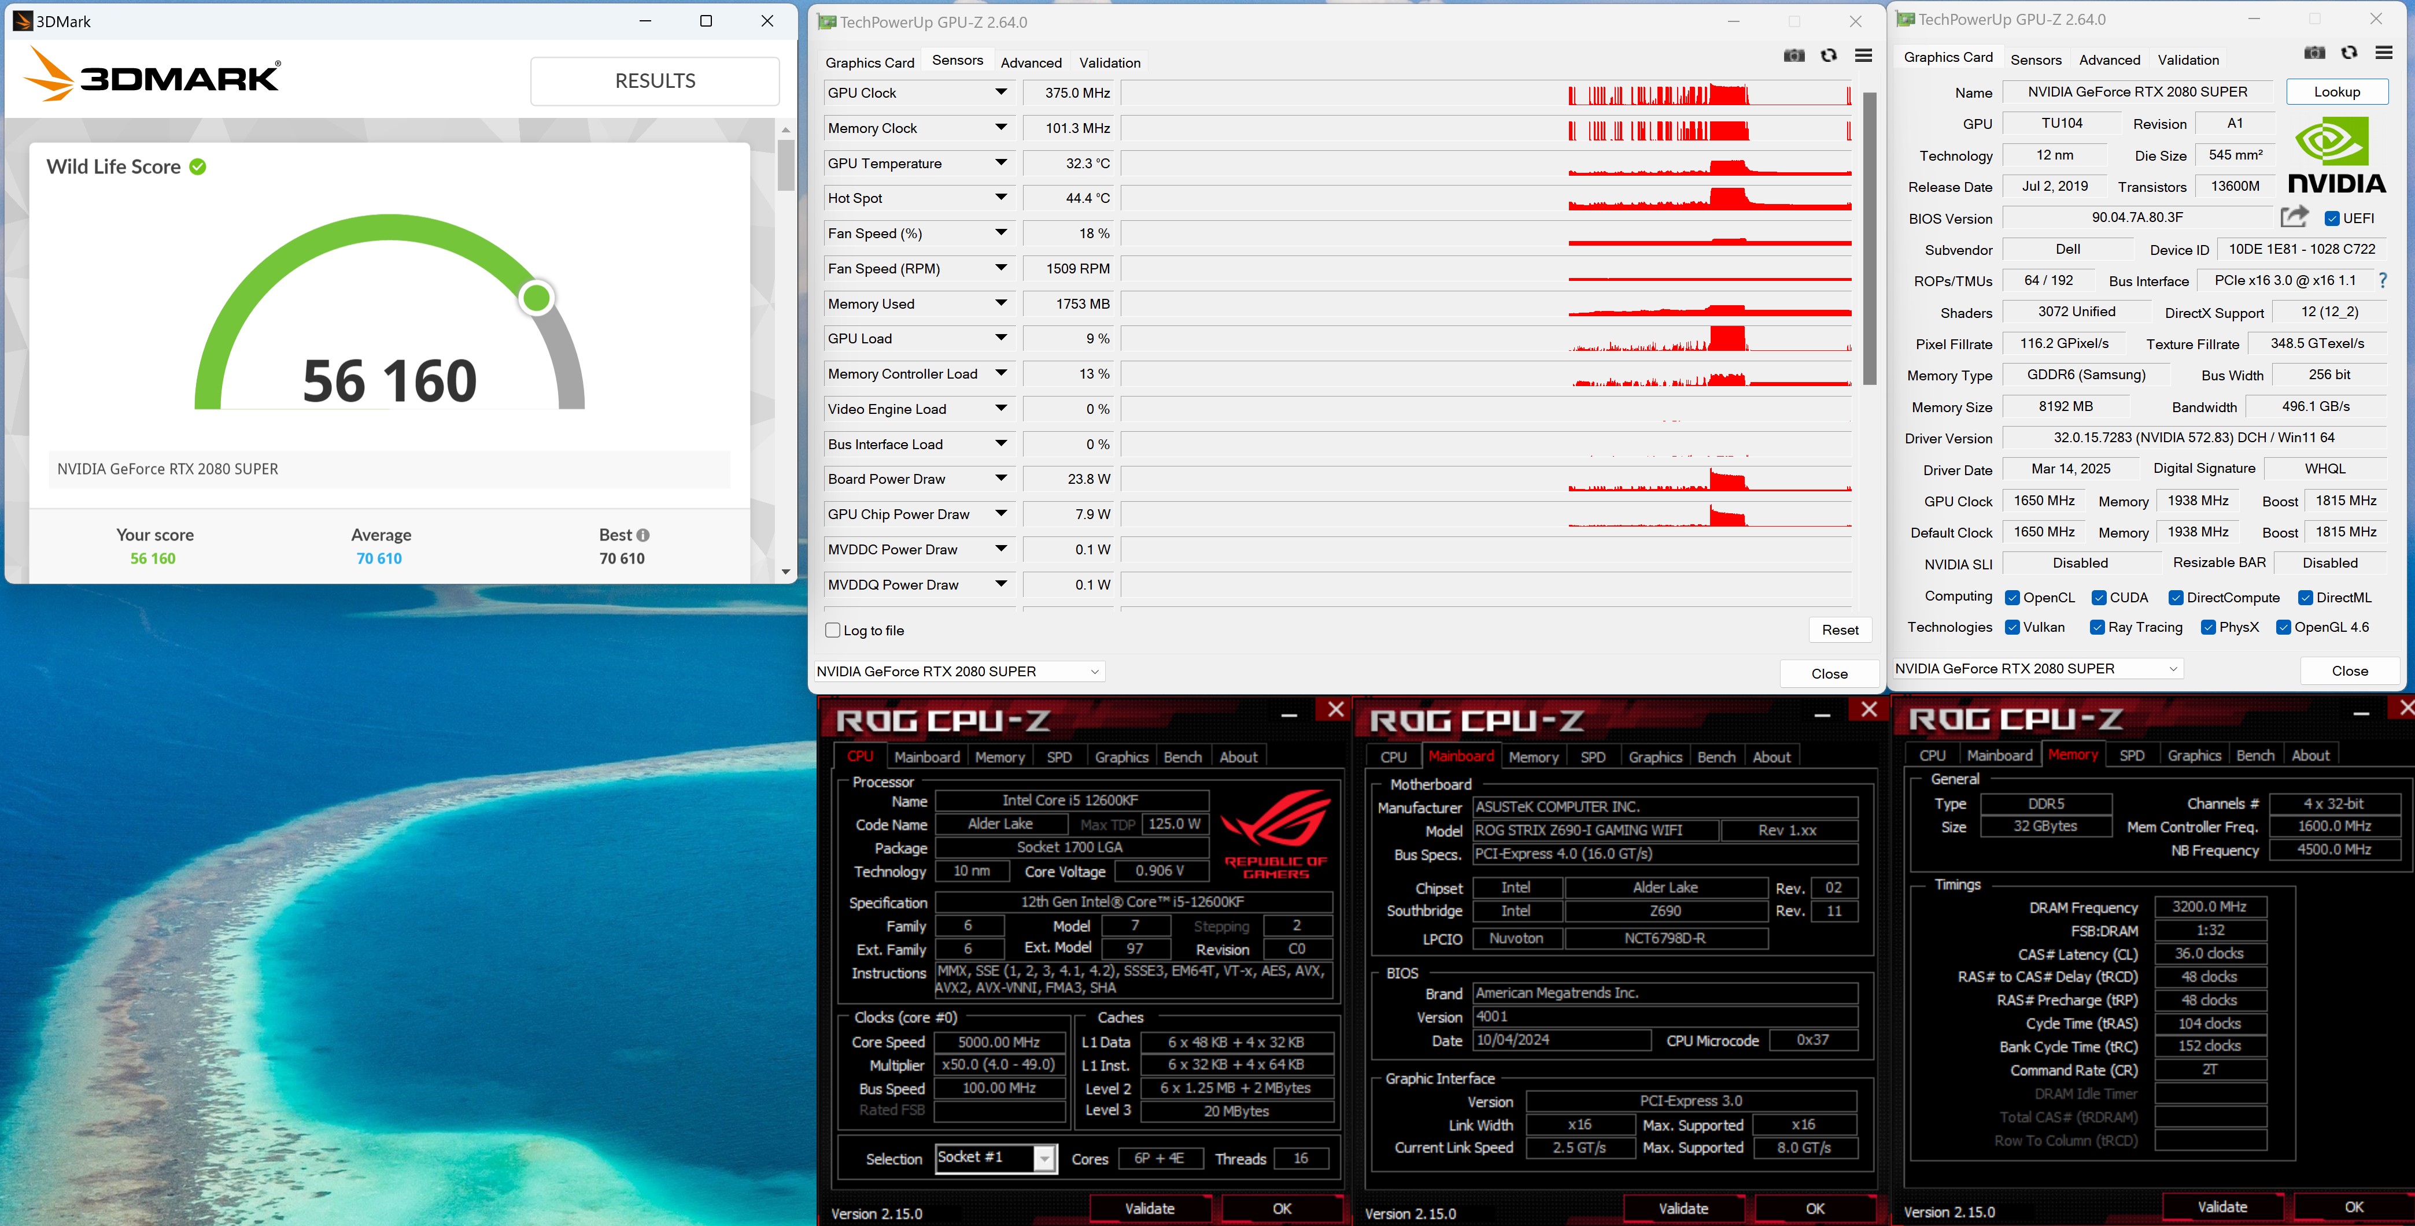Click the green Wild Life Score checkmark icon
Screen dimensions: 2415x1226
pos(198,167)
